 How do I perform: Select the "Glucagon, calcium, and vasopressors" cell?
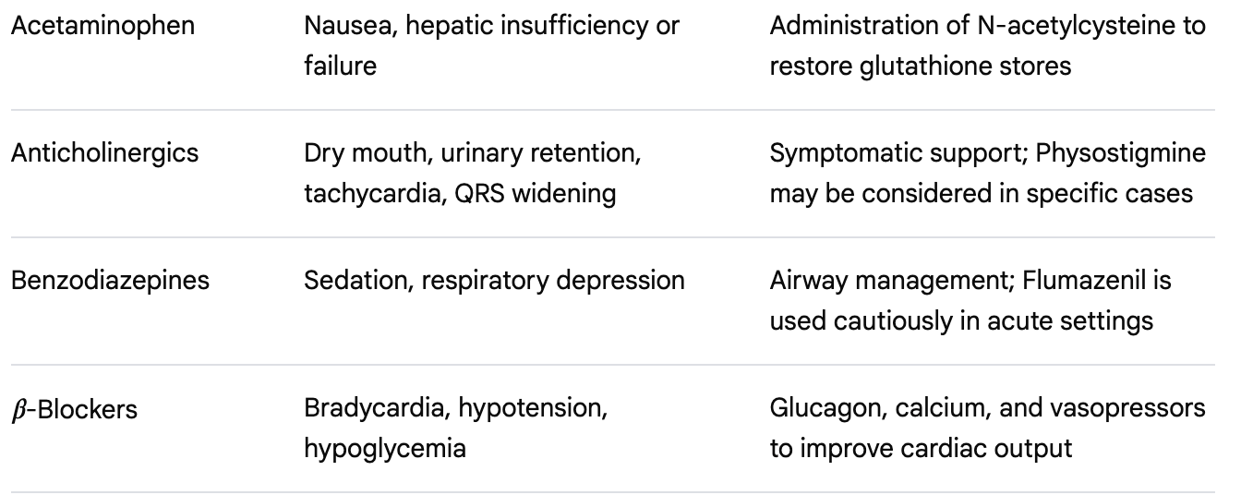click(x=987, y=428)
